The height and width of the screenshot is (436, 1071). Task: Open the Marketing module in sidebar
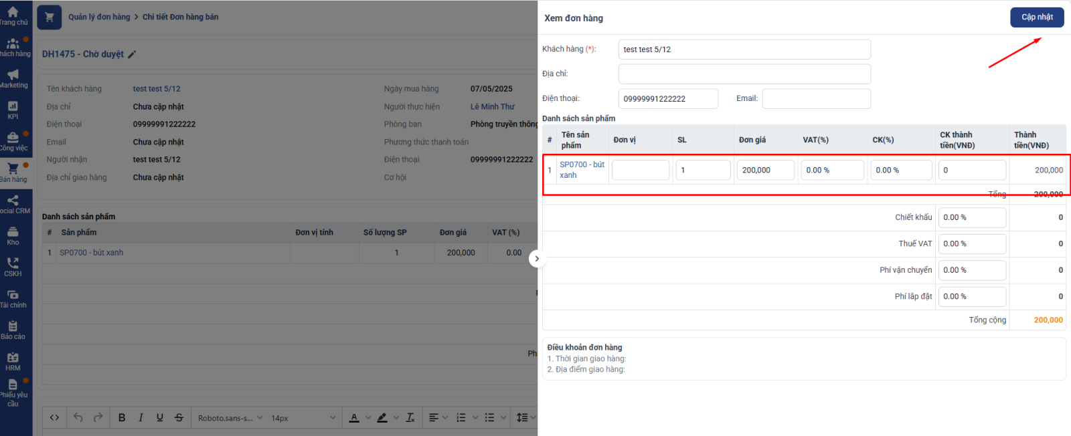[x=13, y=78]
